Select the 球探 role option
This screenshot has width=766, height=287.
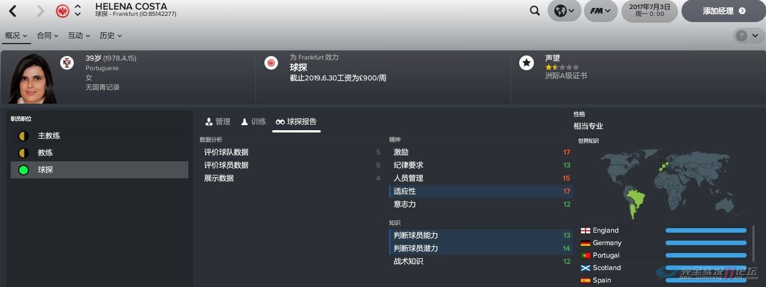99,170
